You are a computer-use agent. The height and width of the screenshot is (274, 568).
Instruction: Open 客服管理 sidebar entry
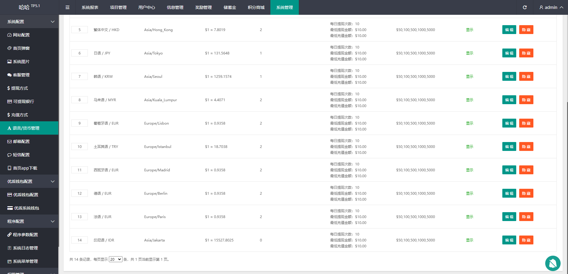[21, 75]
